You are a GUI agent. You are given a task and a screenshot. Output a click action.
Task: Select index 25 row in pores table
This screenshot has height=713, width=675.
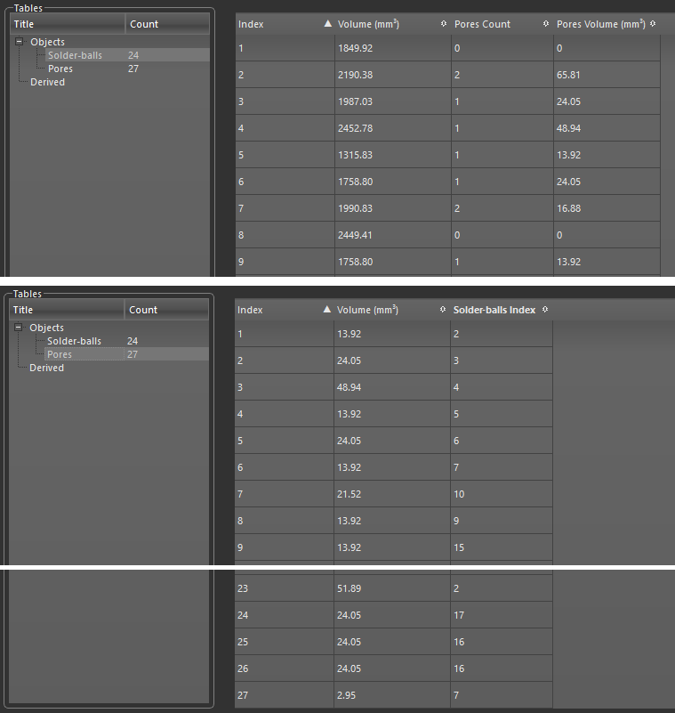coord(393,642)
